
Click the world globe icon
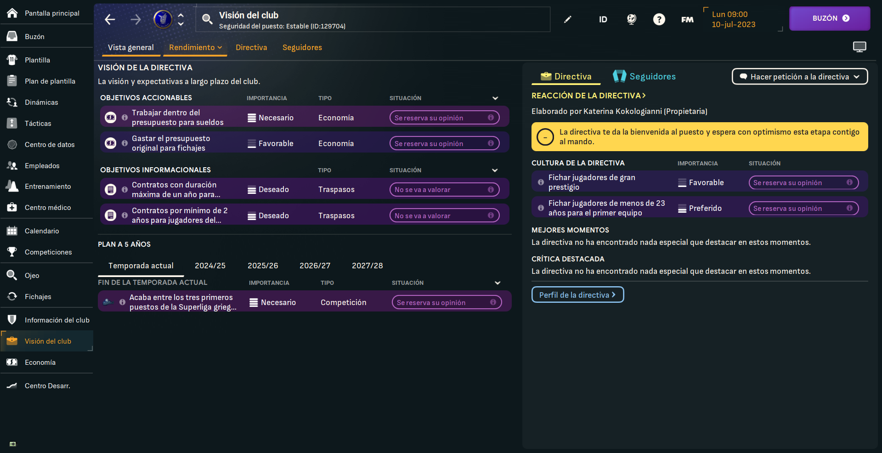point(632,19)
